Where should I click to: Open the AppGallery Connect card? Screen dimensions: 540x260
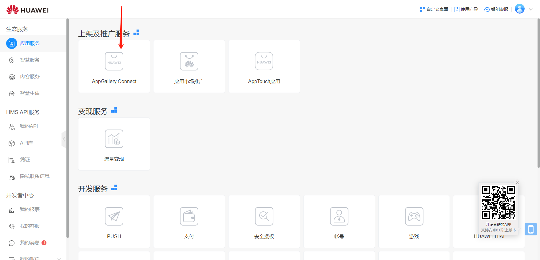pos(114,66)
